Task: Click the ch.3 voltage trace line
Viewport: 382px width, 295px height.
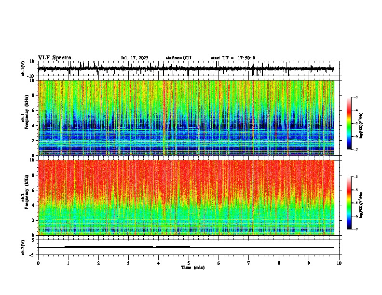Action: point(186,247)
